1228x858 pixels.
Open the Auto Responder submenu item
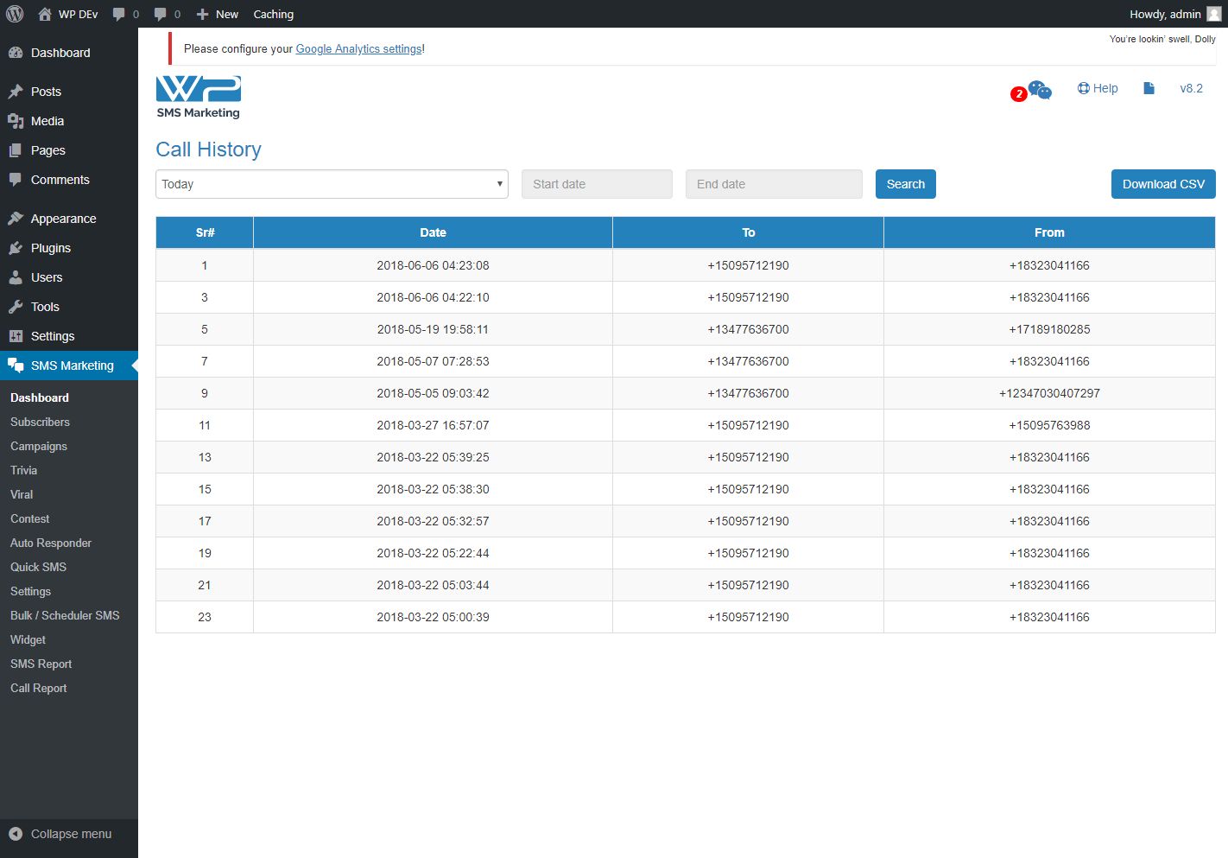point(51,543)
